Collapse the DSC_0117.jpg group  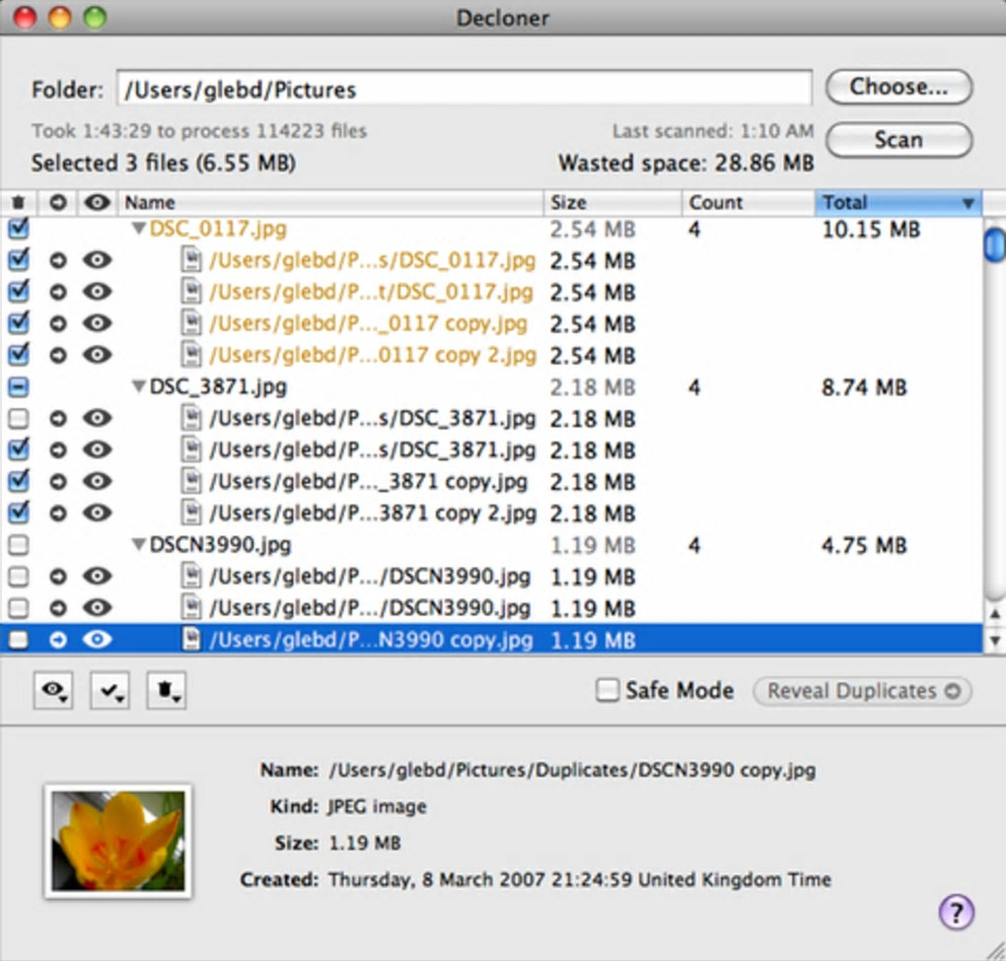click(139, 229)
